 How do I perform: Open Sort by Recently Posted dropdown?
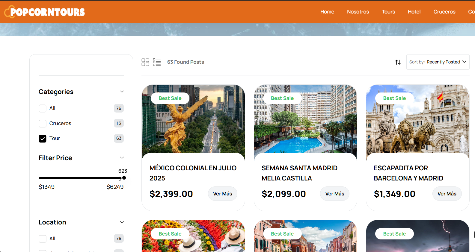pos(438,62)
